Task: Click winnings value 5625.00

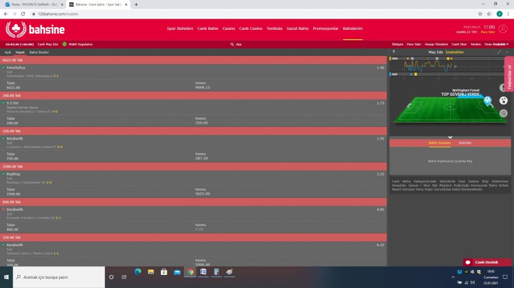Action: [202, 193]
